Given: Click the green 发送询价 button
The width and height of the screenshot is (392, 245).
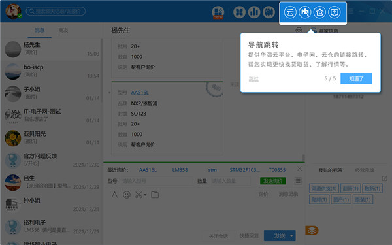Looking at the screenshot, I should pyautogui.click(x=272, y=181).
